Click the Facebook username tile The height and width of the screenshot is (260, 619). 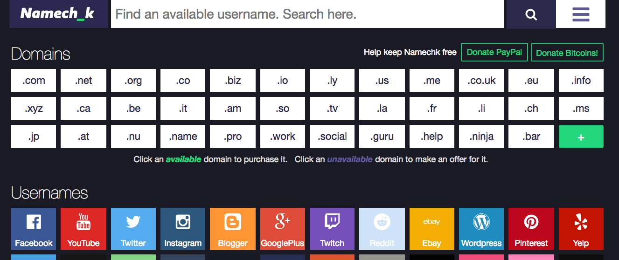coord(34,229)
